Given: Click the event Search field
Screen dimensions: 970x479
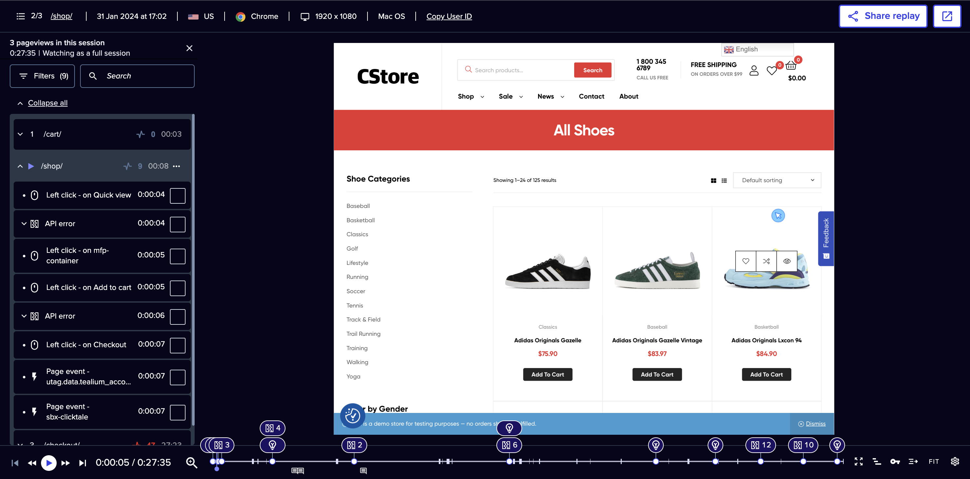Looking at the screenshot, I should click(x=137, y=76).
